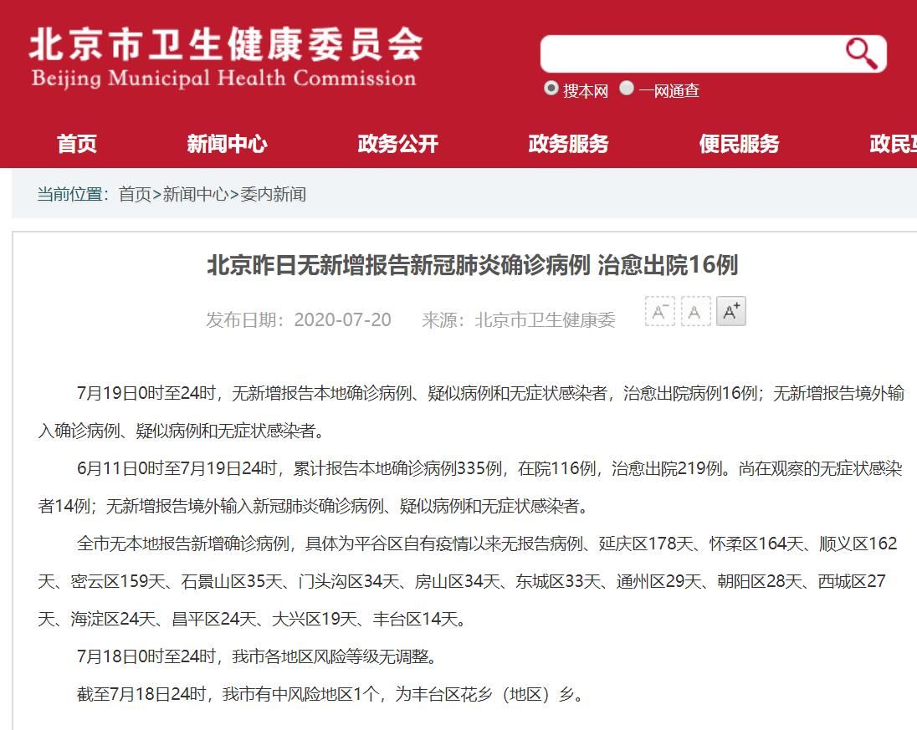Click 首页 in the breadcrumb path
This screenshot has height=730, width=917.
coord(135,195)
